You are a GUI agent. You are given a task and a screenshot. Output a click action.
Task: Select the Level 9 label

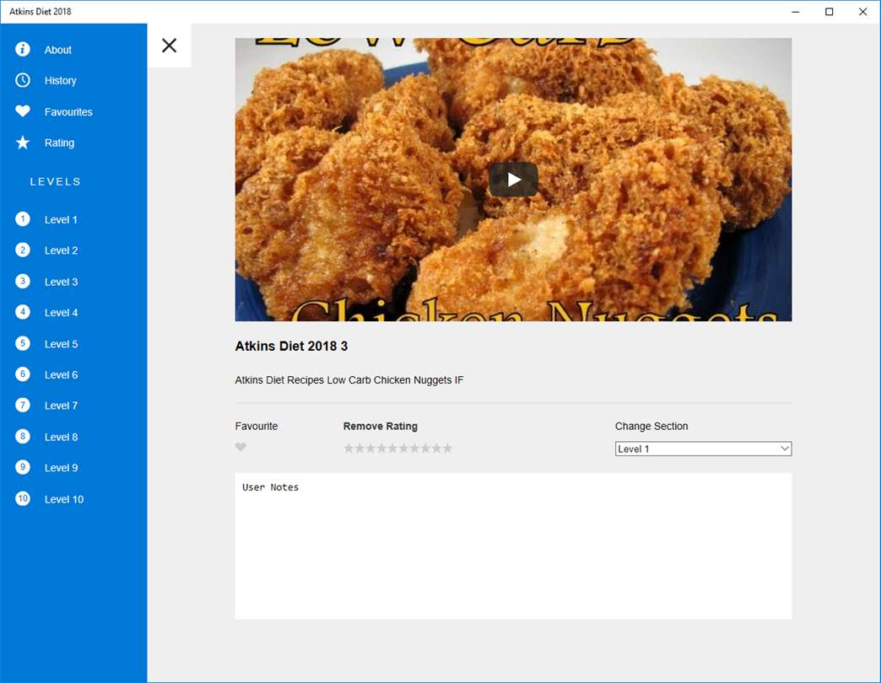pos(62,468)
